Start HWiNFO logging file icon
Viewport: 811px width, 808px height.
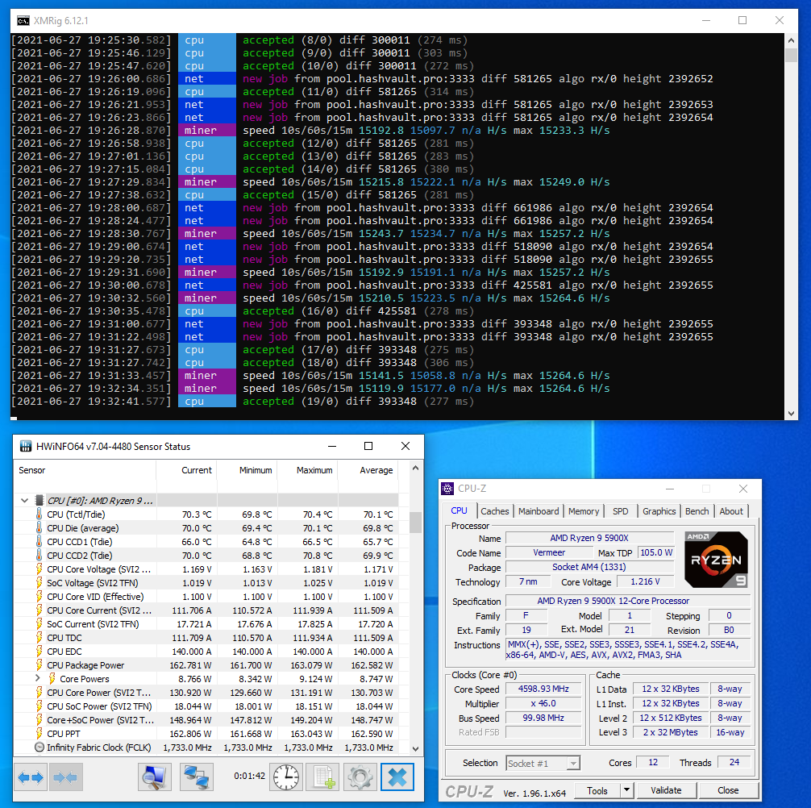pos(322,777)
